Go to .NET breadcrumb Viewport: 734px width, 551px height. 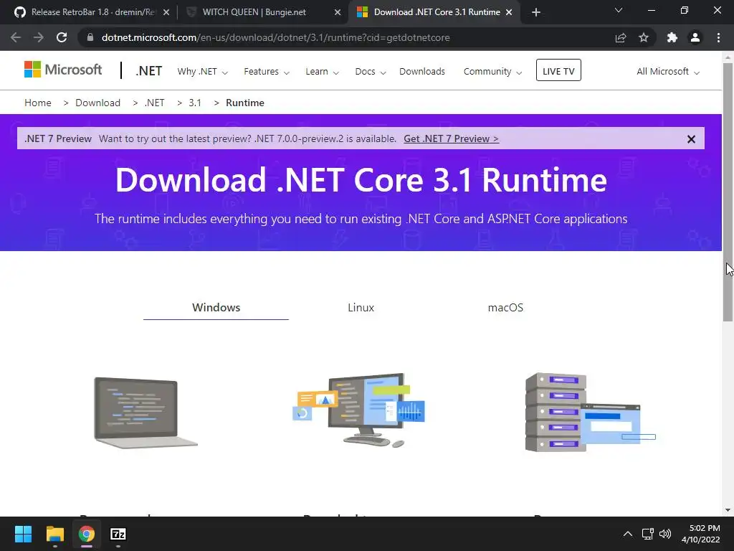click(x=155, y=103)
